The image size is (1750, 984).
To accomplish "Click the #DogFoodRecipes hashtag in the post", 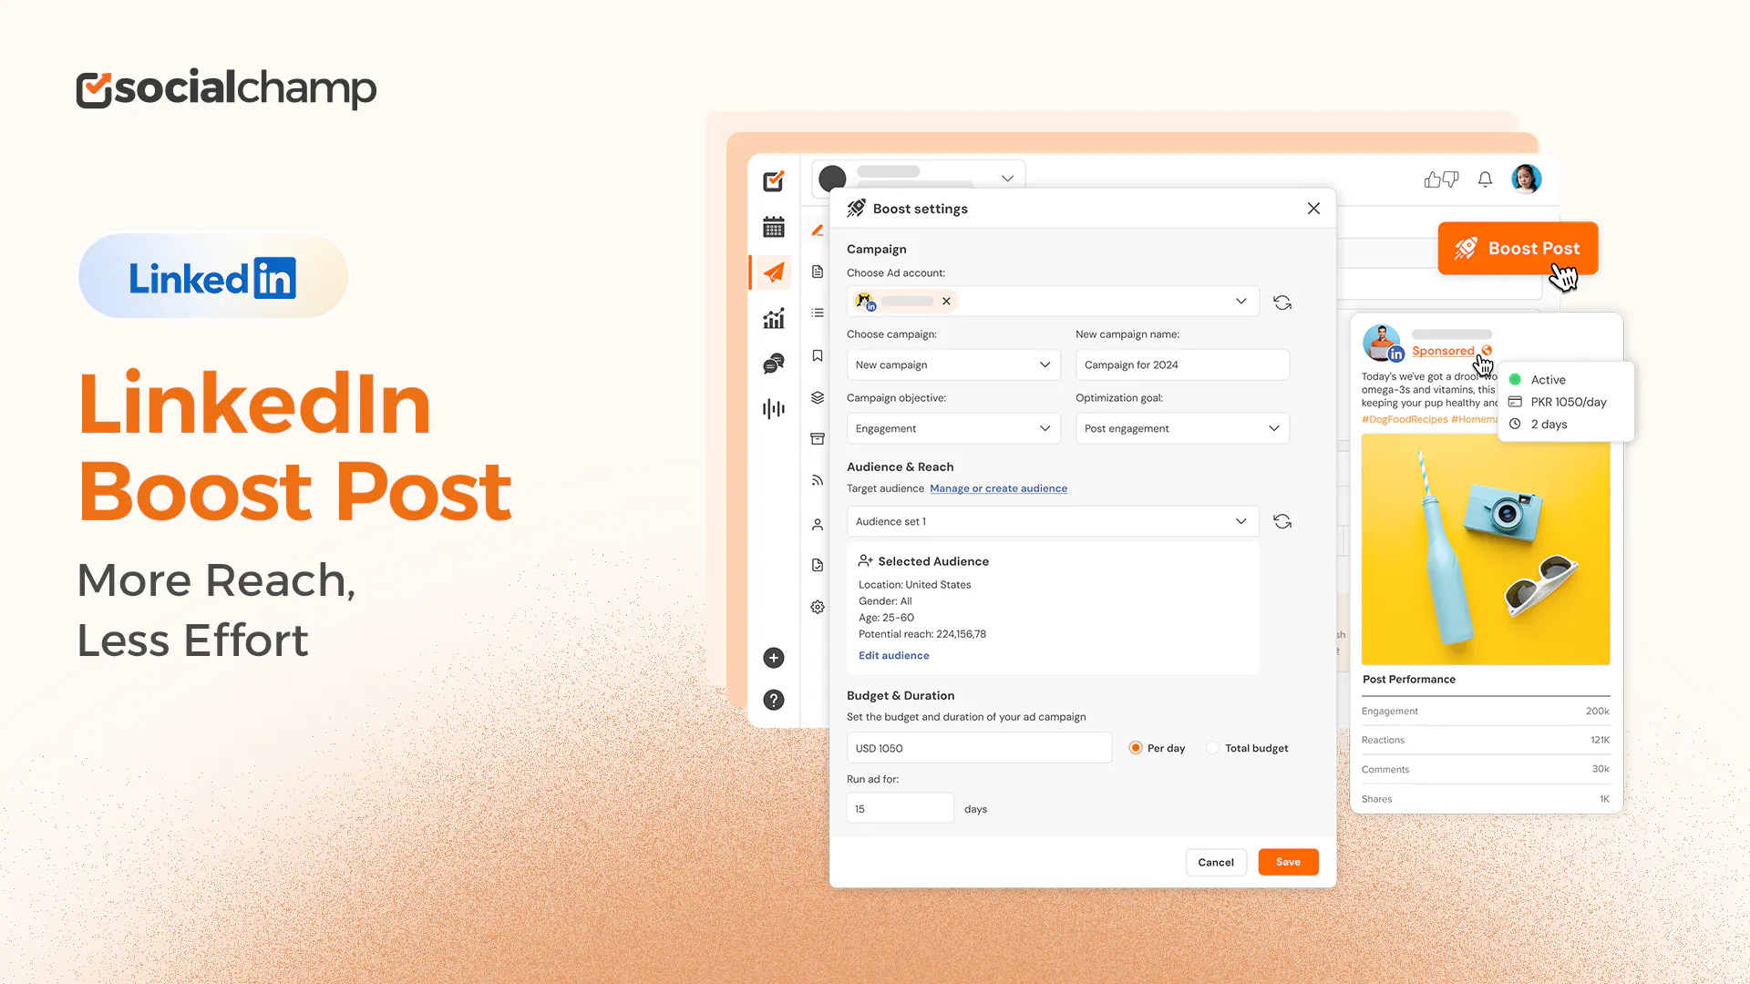I will [x=1405, y=419].
